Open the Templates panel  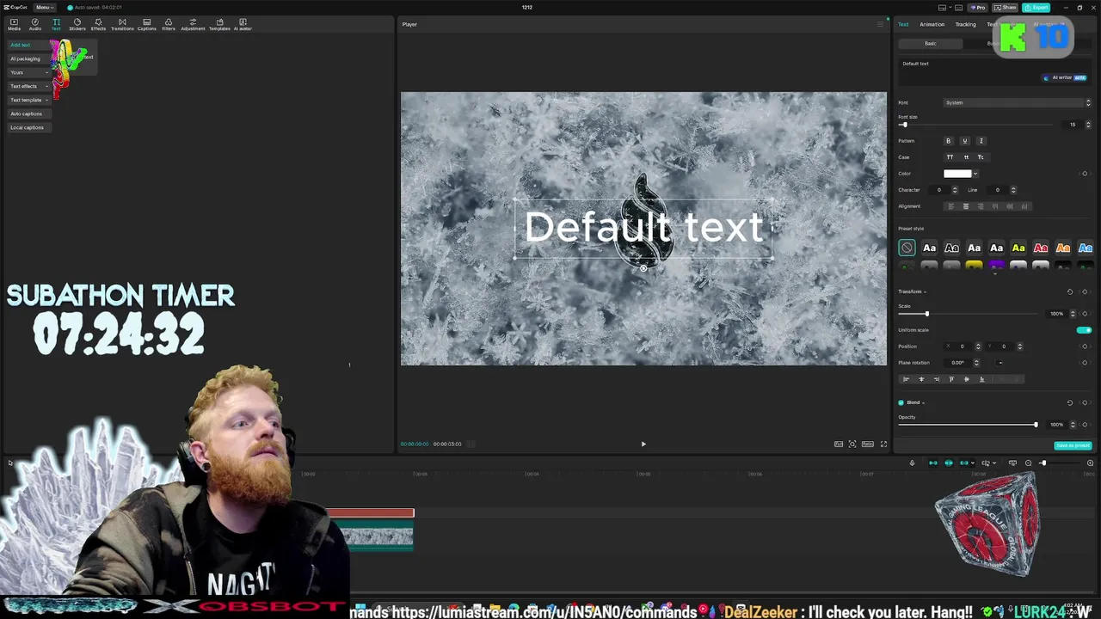point(219,24)
